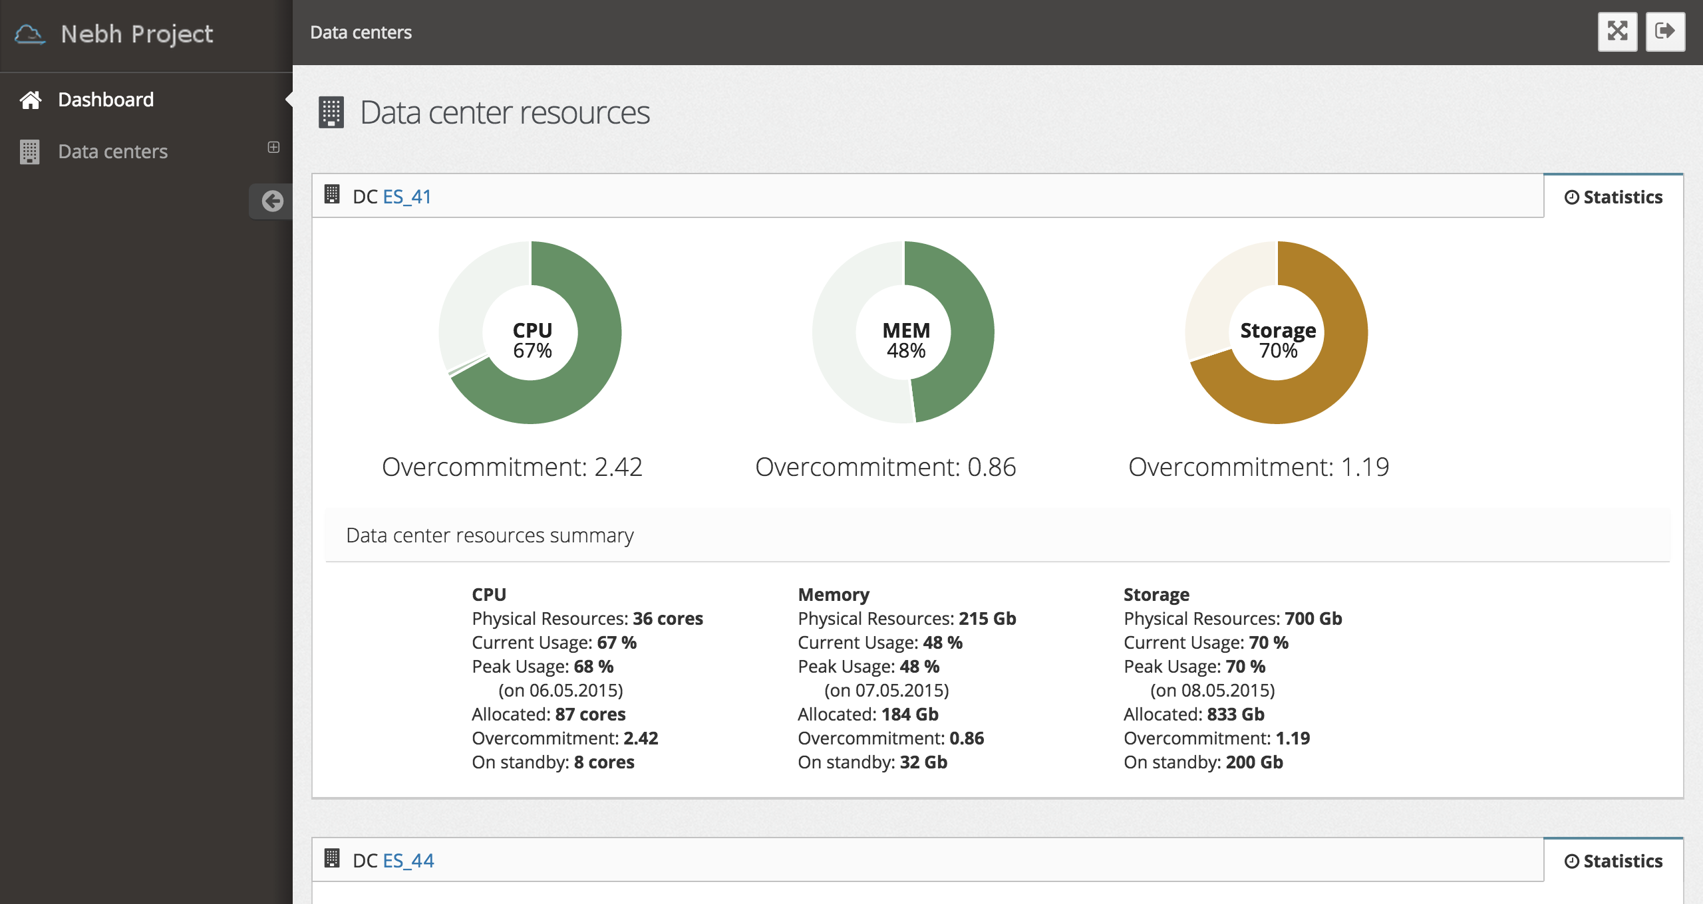The height and width of the screenshot is (904, 1703).
Task: Click the large building icon beside page title
Action: [331, 112]
